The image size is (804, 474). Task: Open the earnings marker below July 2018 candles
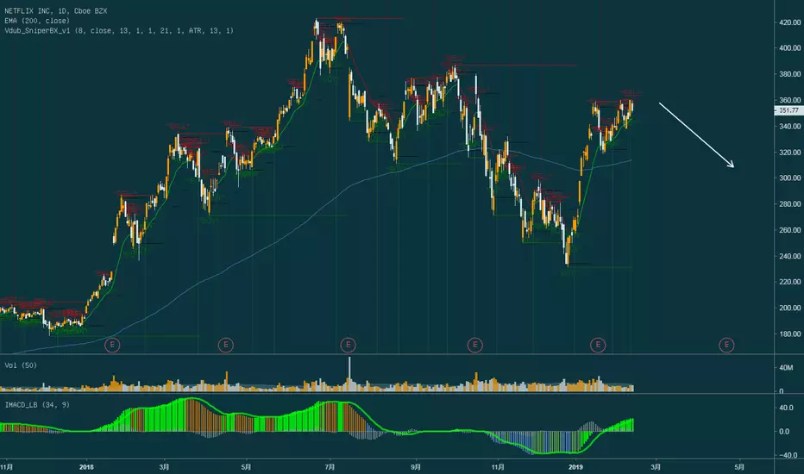[349, 345]
